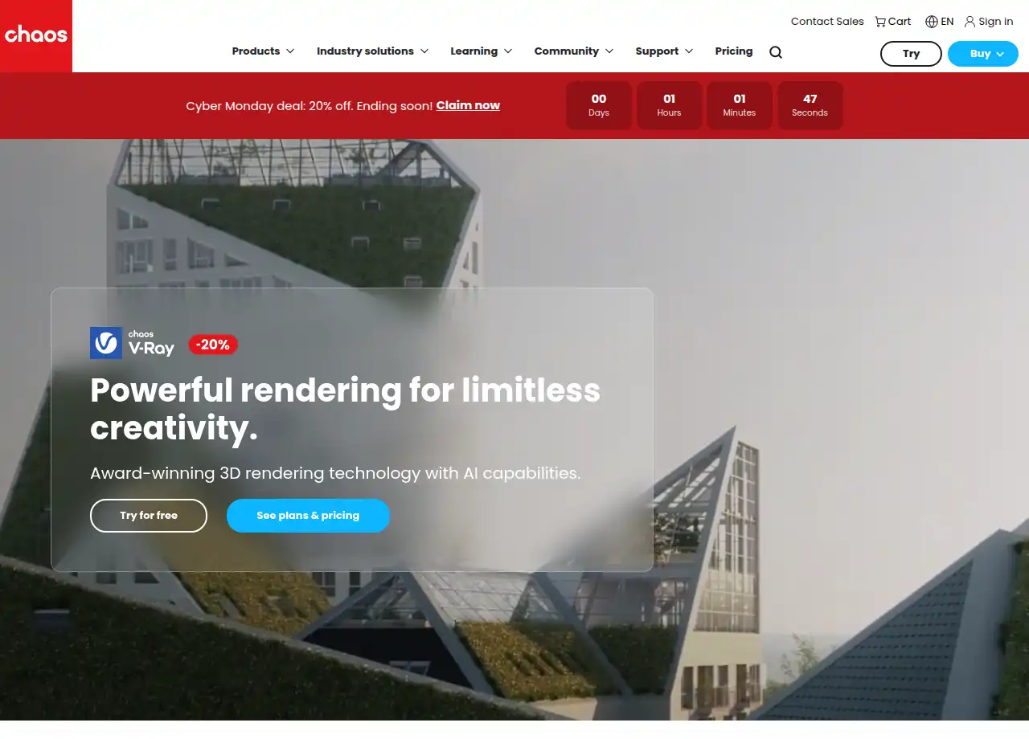Open the search magnifier icon

[x=776, y=52]
